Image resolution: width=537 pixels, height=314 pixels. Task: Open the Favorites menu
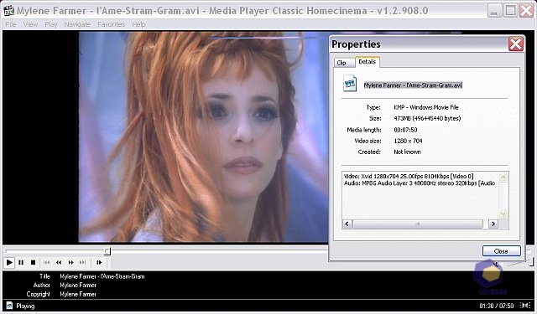tap(112, 24)
